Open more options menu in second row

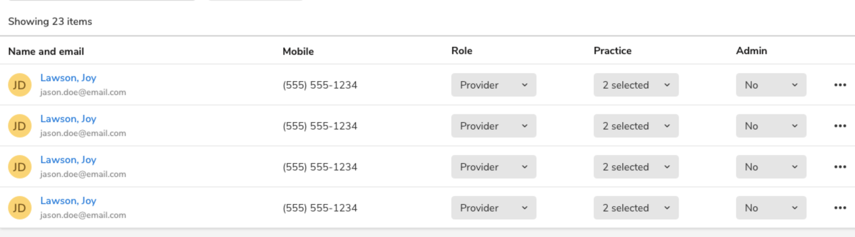840,126
